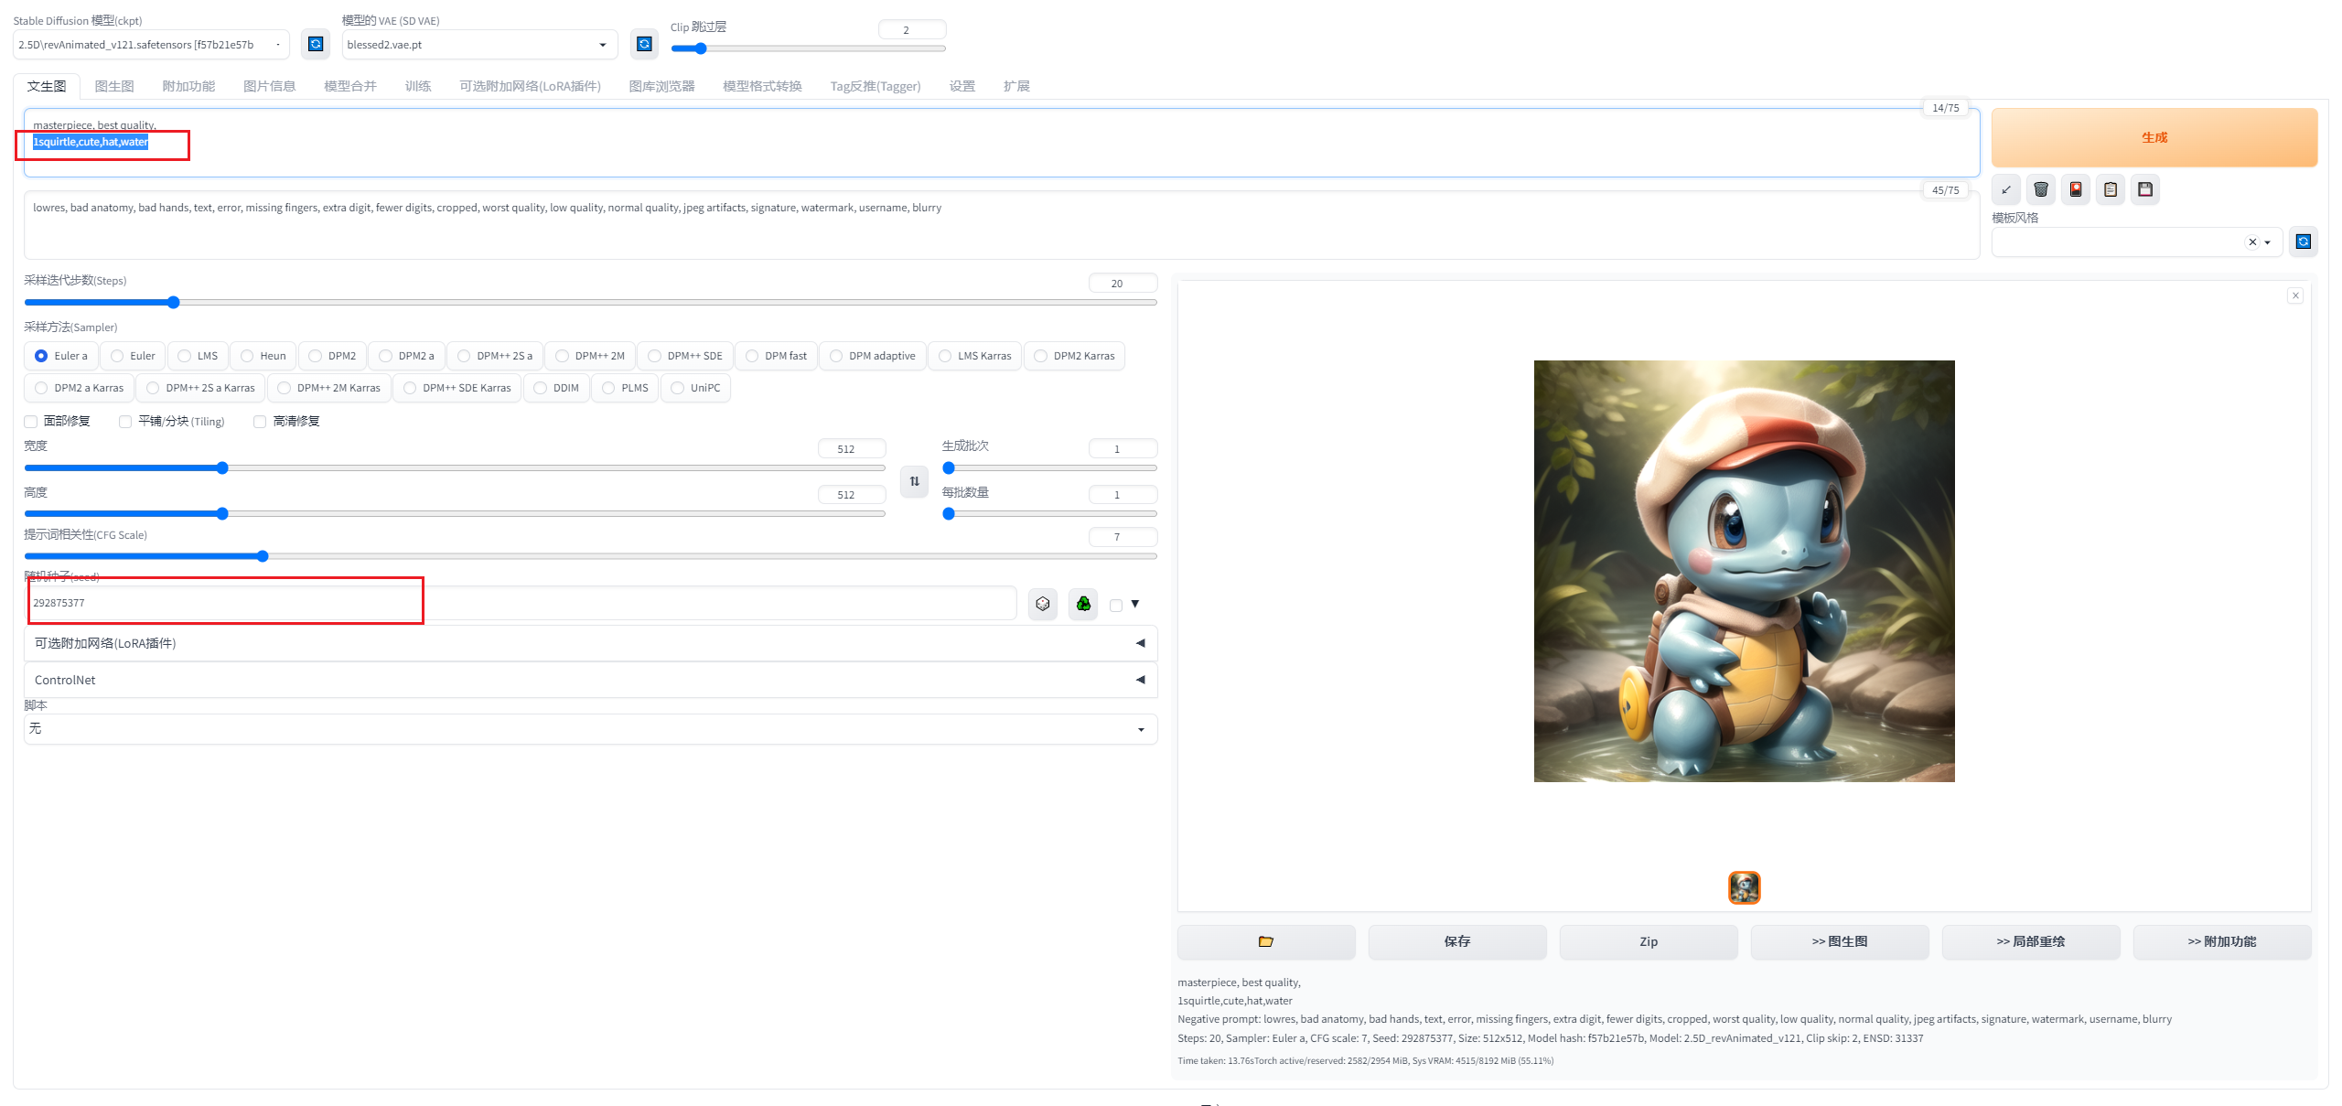Adjust the CFG Scale slider

tap(590, 556)
